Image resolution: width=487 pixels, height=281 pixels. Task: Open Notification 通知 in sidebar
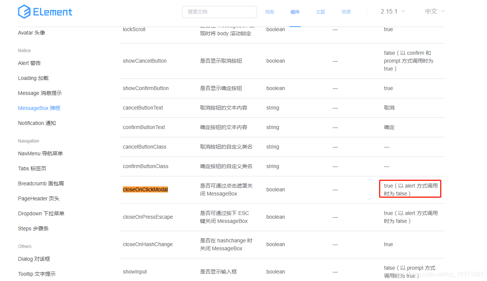(37, 123)
